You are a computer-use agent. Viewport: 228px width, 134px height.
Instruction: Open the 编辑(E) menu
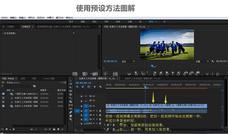tap(13, 17)
